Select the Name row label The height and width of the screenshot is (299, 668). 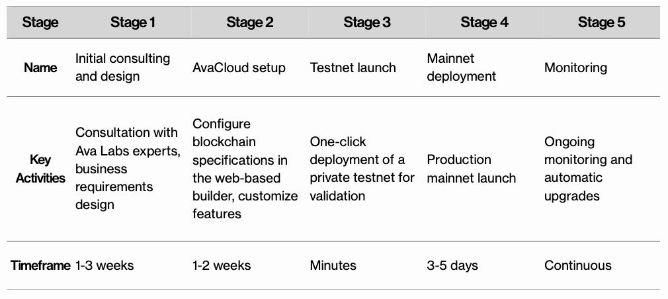click(x=40, y=67)
